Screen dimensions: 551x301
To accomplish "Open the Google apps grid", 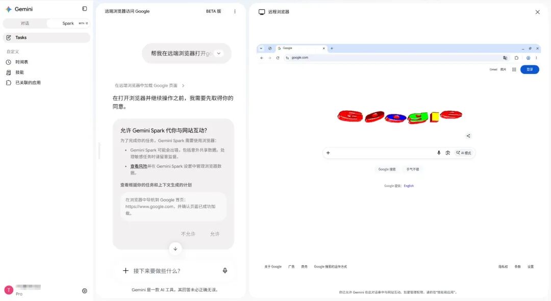I will tap(514, 69).
